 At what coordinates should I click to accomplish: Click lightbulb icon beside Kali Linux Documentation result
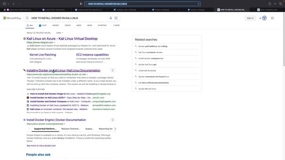pos(113,70)
